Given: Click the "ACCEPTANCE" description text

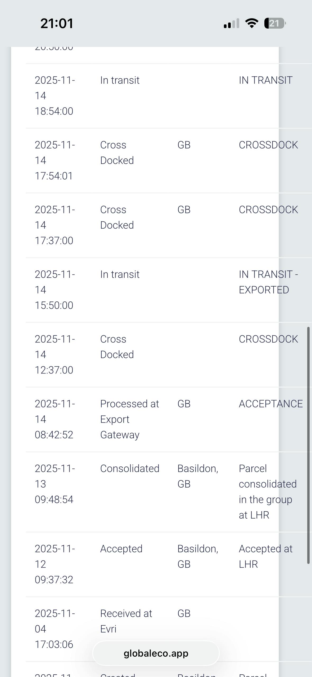Looking at the screenshot, I should tap(270, 404).
